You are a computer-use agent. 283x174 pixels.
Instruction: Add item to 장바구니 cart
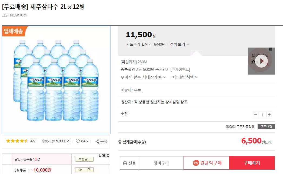161,163
